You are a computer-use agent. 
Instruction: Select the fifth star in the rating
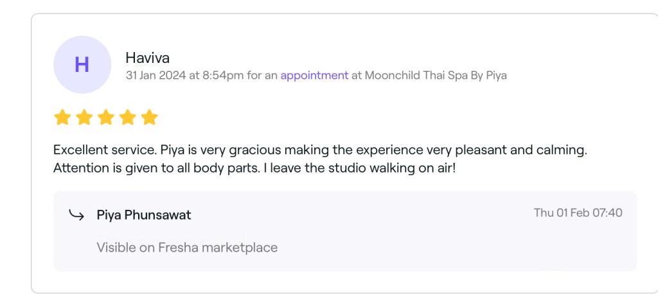[149, 117]
